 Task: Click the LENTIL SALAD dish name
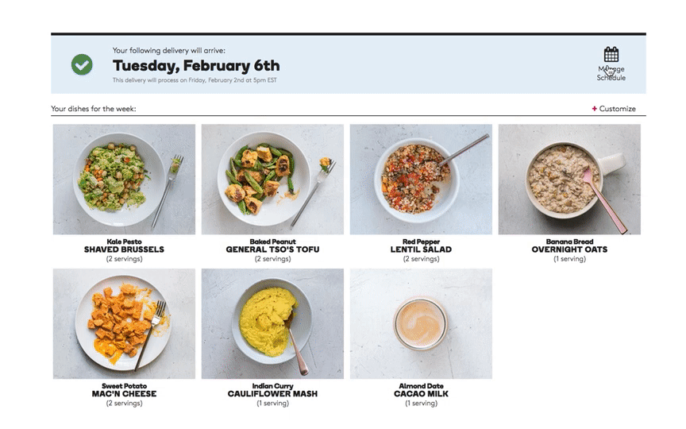pyautogui.click(x=421, y=249)
